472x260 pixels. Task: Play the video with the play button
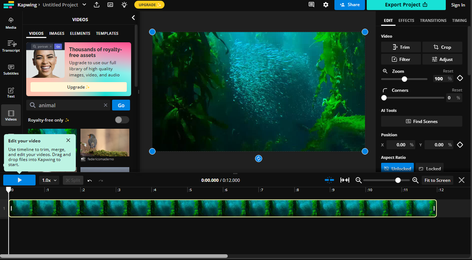coord(20,180)
